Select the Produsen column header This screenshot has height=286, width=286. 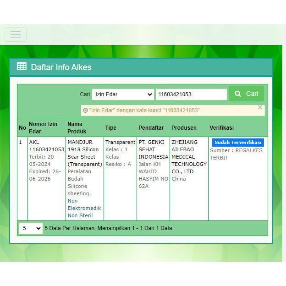click(x=184, y=128)
